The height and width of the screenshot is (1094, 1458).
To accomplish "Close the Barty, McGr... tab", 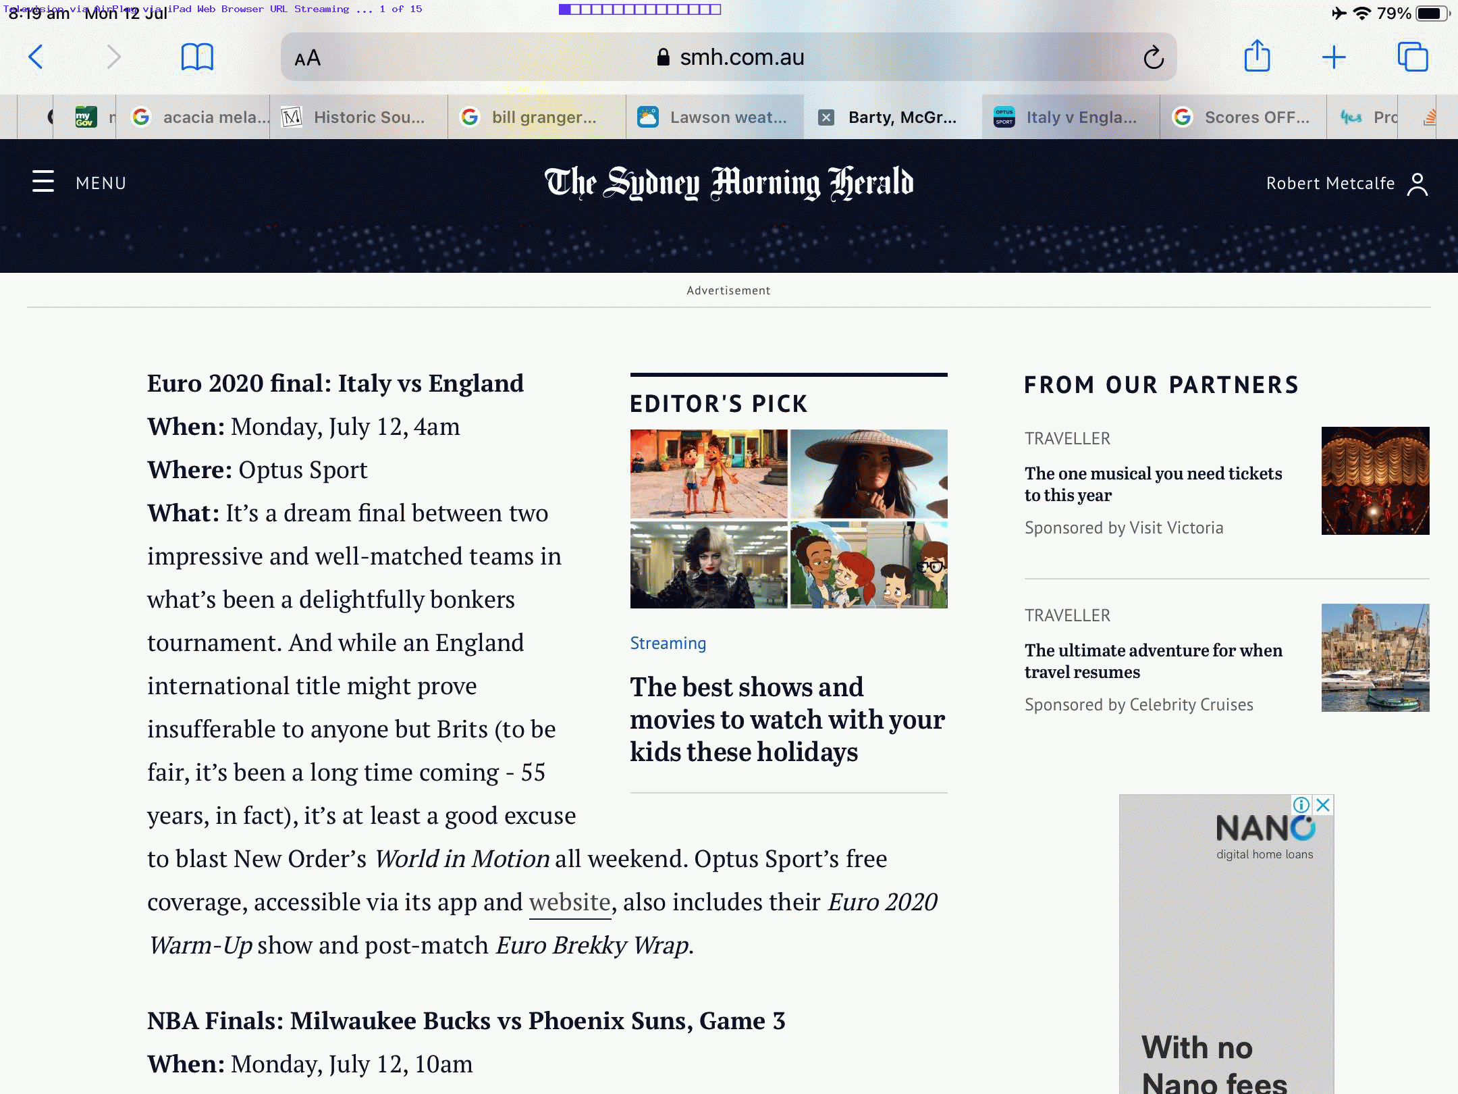I will pos(826,118).
